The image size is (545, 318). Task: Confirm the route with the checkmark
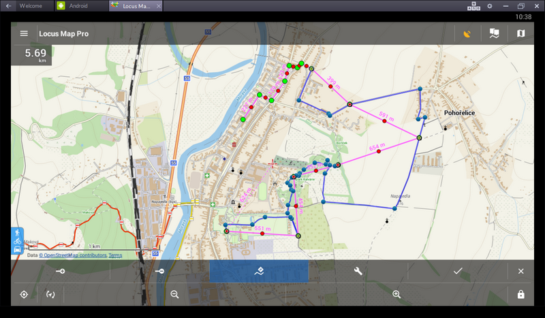[x=458, y=271]
